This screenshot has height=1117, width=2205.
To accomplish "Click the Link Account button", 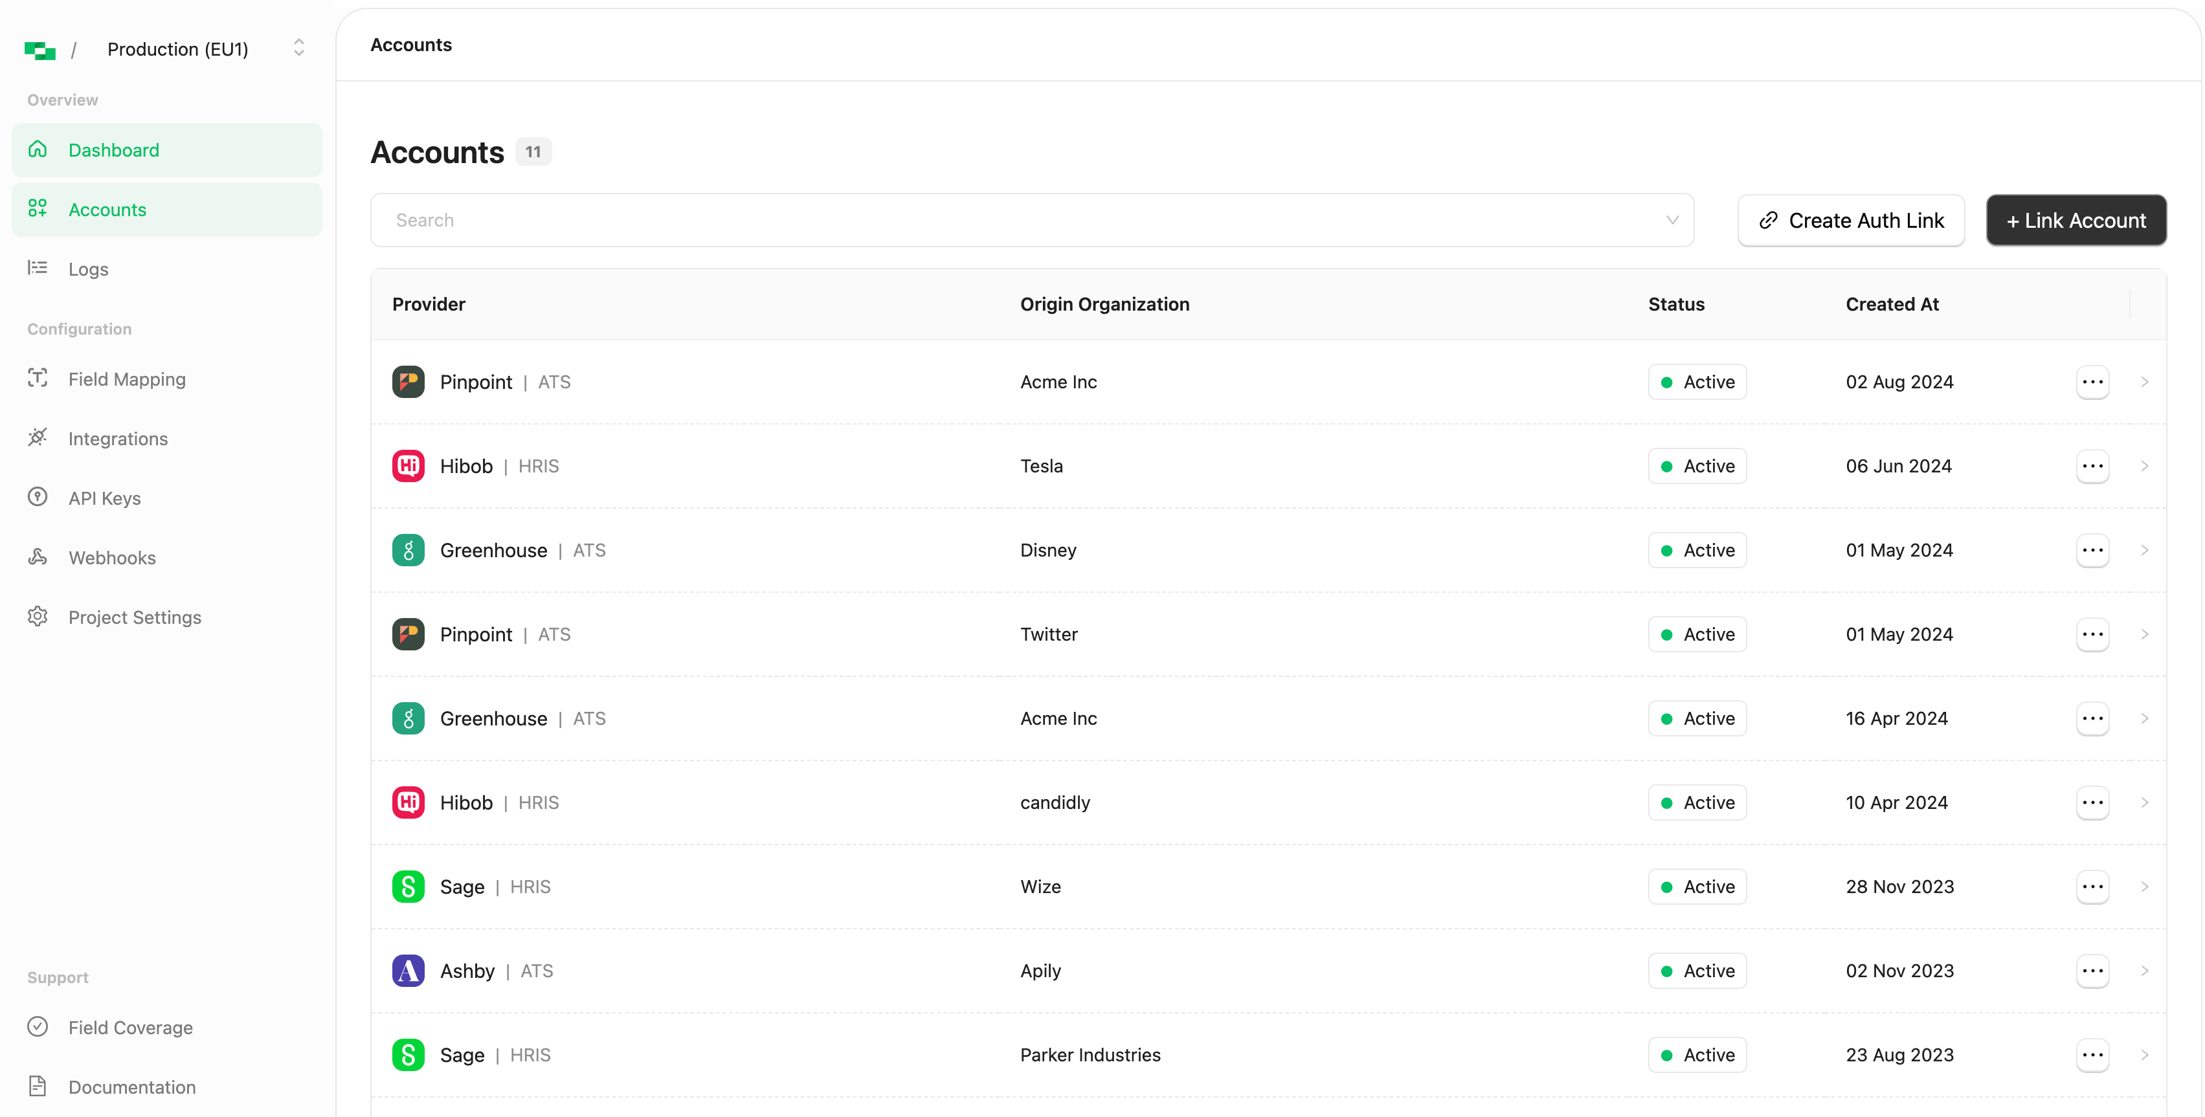I will point(2076,219).
